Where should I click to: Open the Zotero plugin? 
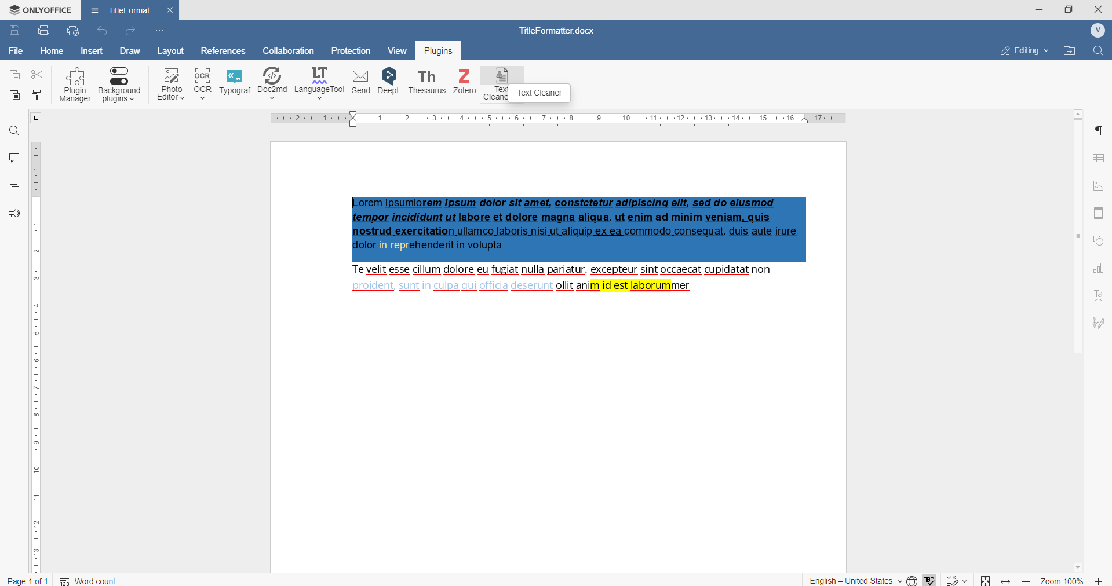point(464,82)
